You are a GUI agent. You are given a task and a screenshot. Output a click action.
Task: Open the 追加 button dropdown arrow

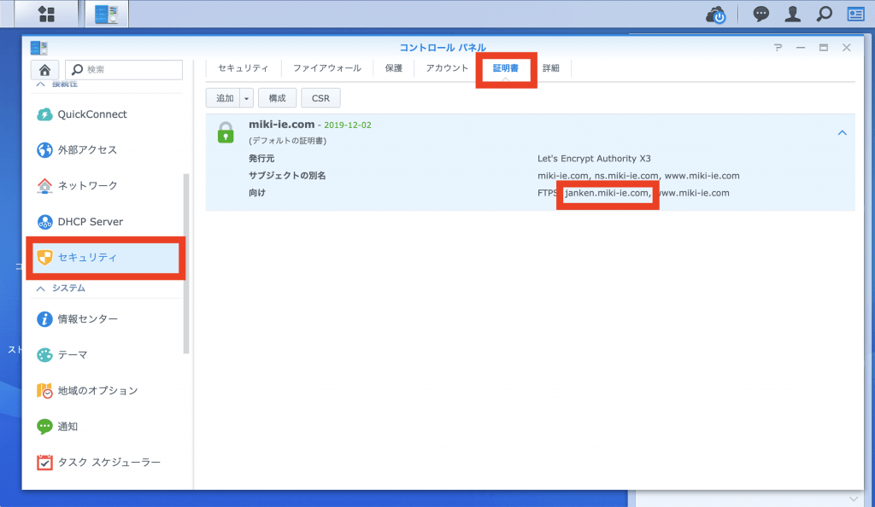point(247,98)
